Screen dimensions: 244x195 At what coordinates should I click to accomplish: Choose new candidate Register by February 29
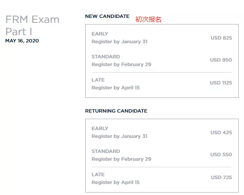pyautogui.click(x=121, y=64)
